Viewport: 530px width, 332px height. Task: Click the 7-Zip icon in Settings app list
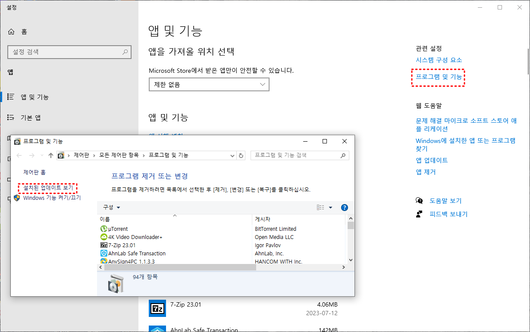point(157,308)
